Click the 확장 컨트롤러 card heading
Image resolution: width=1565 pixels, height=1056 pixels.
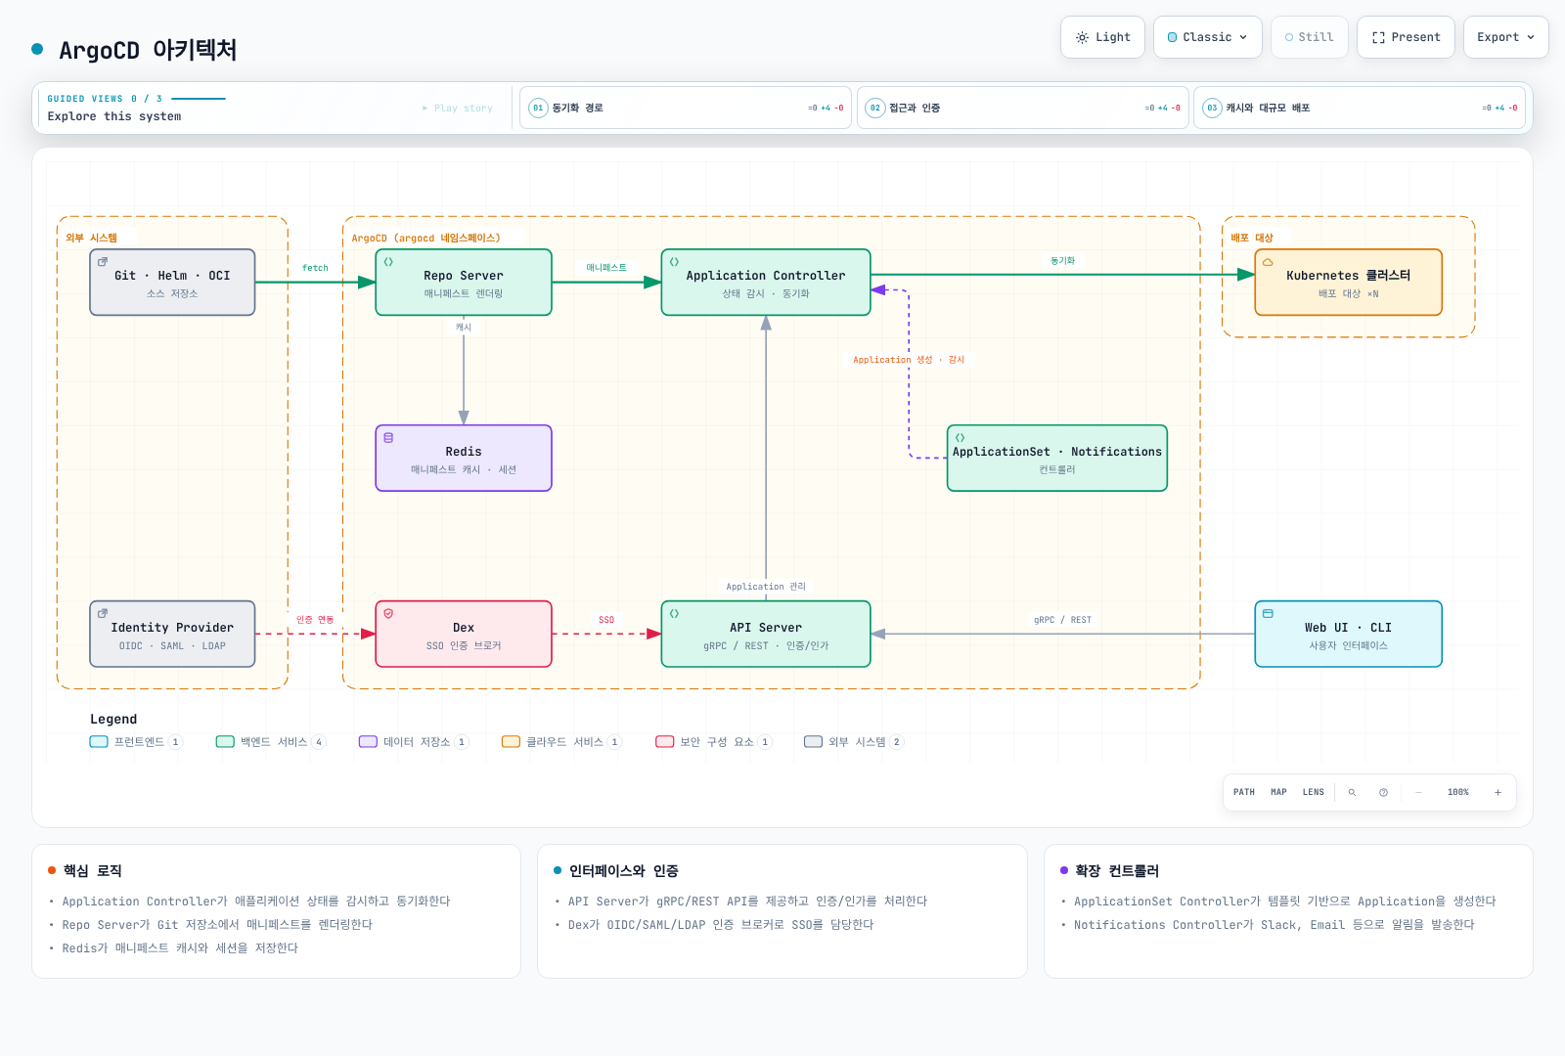tap(1116, 870)
